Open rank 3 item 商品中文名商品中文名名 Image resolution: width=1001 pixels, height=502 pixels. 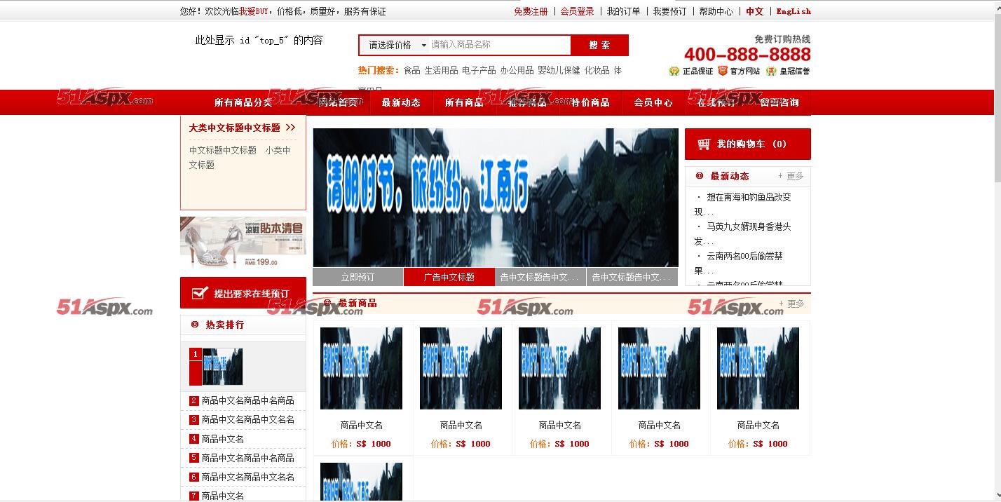pos(248,420)
